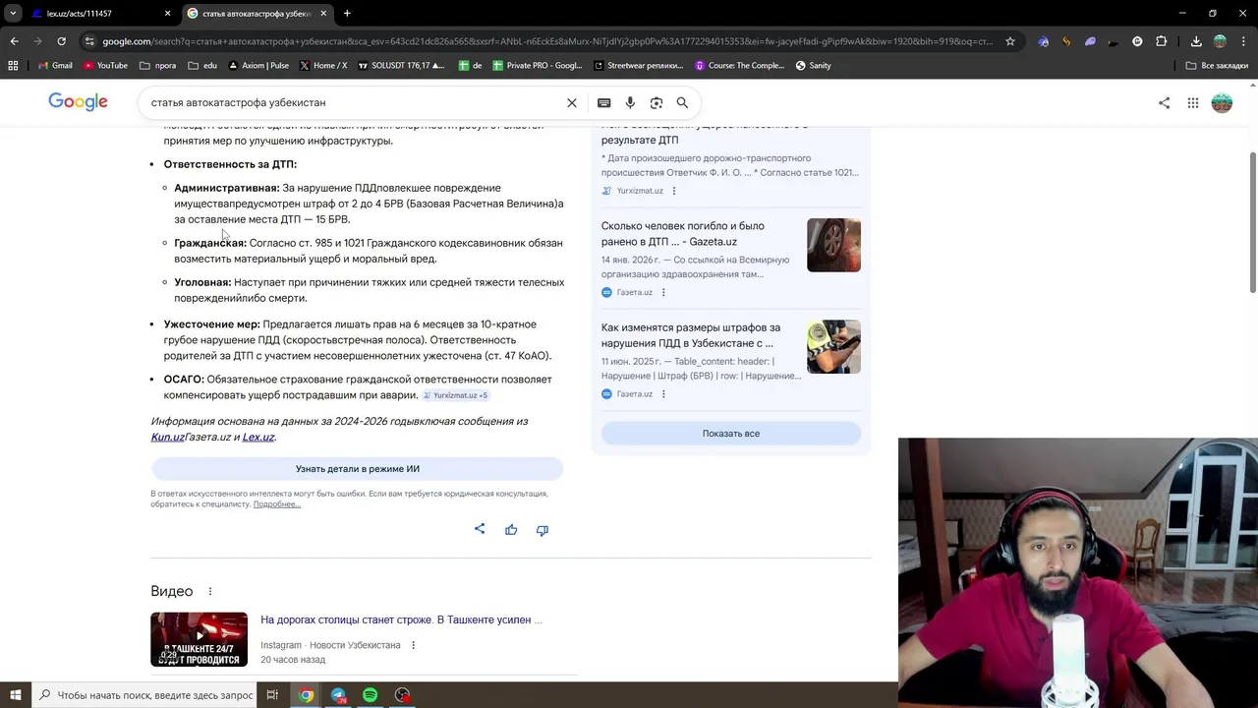
Task: Open Chrome extensions puzzle icon
Action: (1161, 41)
